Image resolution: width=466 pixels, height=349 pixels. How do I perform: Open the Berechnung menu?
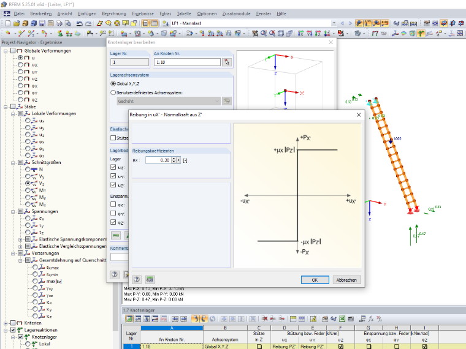coord(114,13)
